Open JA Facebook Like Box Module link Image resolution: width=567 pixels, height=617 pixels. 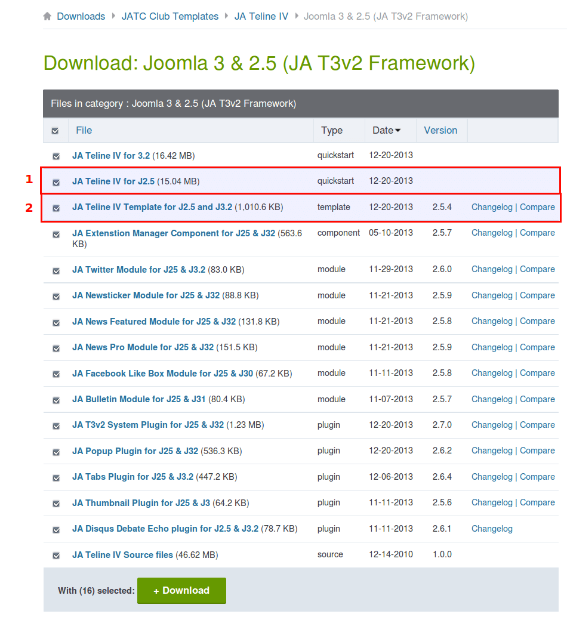pyautogui.click(x=162, y=374)
